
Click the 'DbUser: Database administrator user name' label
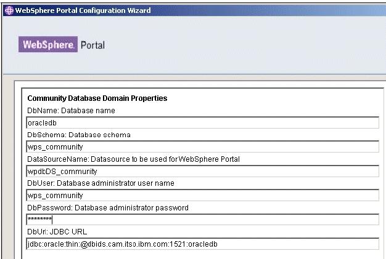(101, 183)
